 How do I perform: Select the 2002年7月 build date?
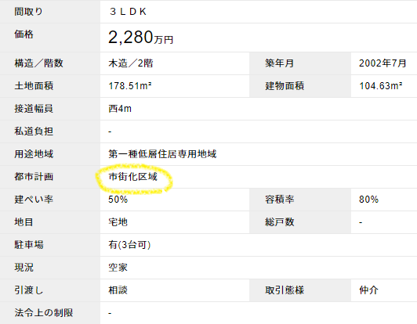(x=383, y=63)
